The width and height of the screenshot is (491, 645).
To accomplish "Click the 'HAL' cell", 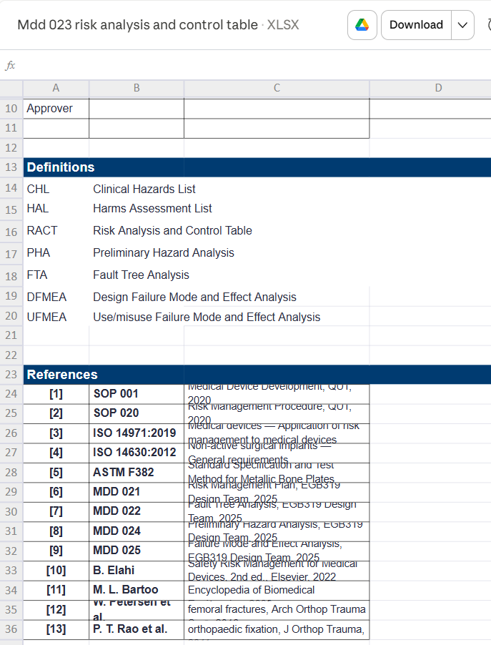I will [x=56, y=209].
